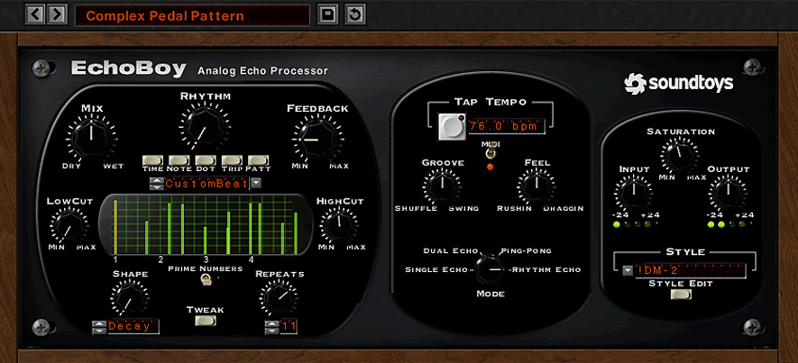Click the Decay shape display
The height and width of the screenshot is (363, 798).
133,327
